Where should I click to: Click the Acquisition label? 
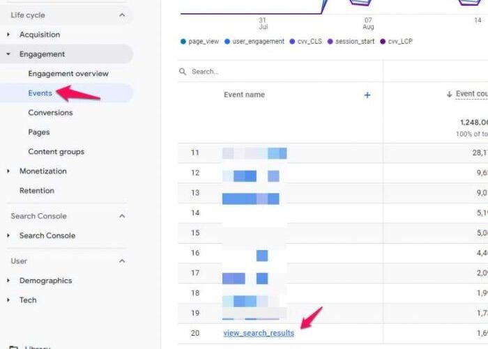40,35
